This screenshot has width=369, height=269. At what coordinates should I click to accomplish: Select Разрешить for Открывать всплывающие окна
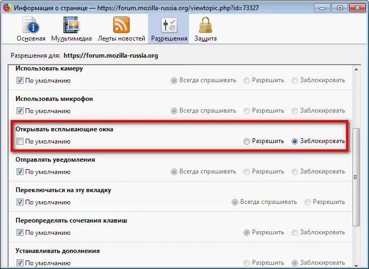pyautogui.click(x=246, y=141)
